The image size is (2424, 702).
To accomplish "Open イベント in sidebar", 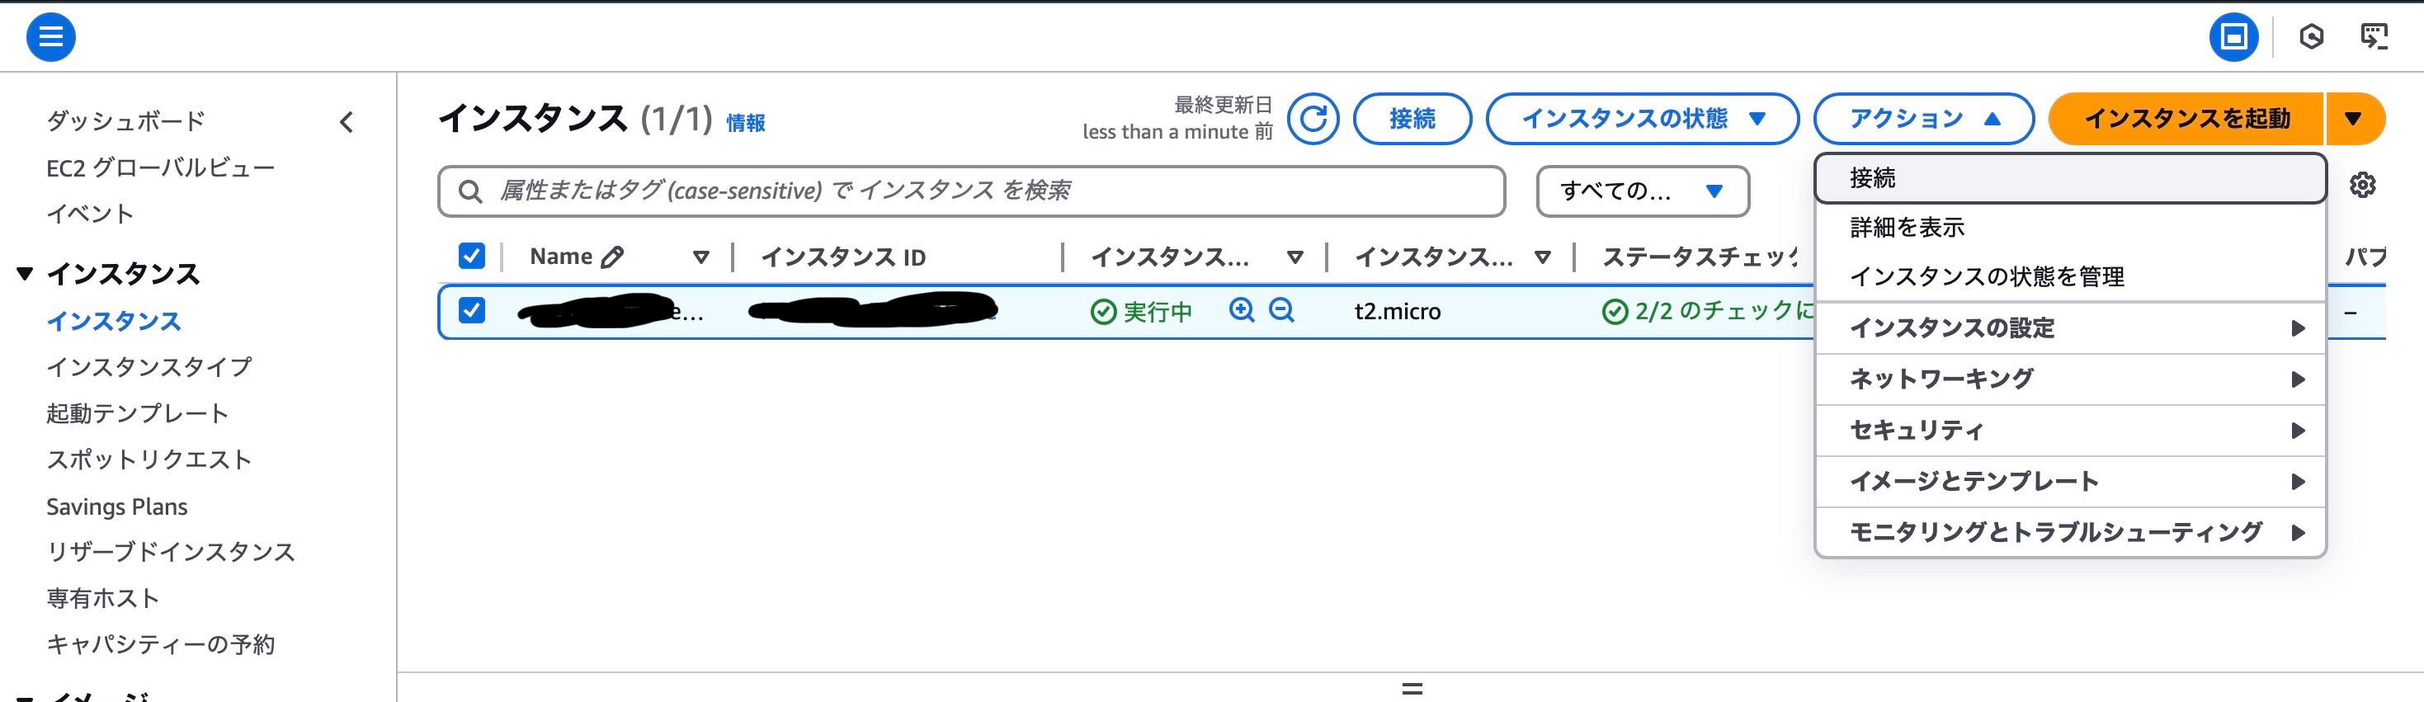I will (90, 214).
